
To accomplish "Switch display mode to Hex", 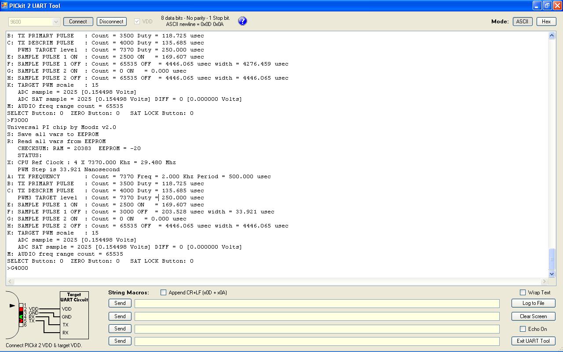I will tap(546, 22).
